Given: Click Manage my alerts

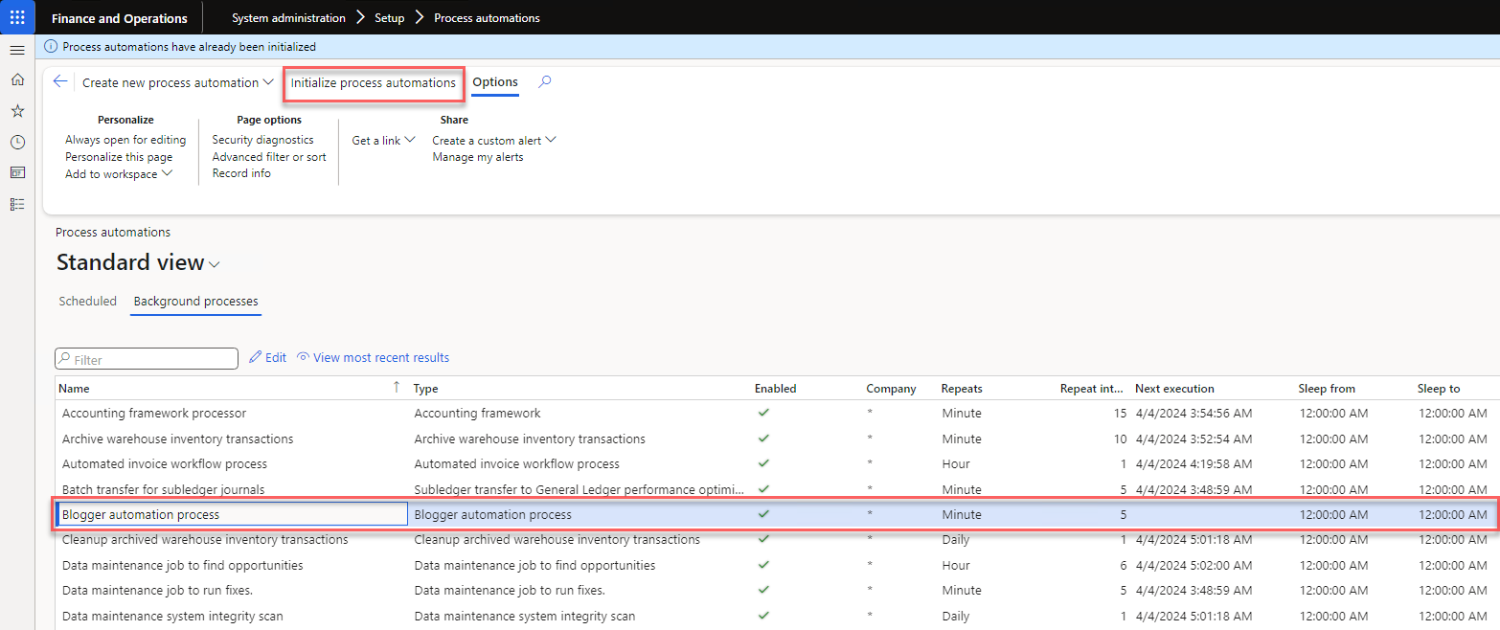Looking at the screenshot, I should click(x=478, y=157).
